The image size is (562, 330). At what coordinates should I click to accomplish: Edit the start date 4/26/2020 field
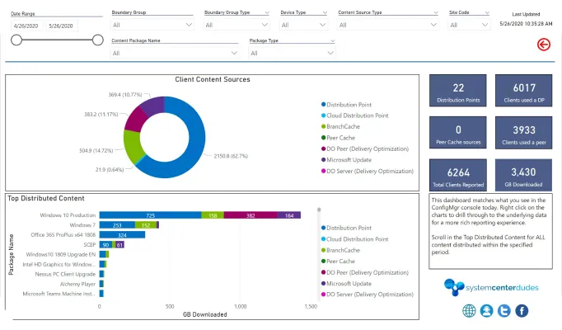point(26,26)
